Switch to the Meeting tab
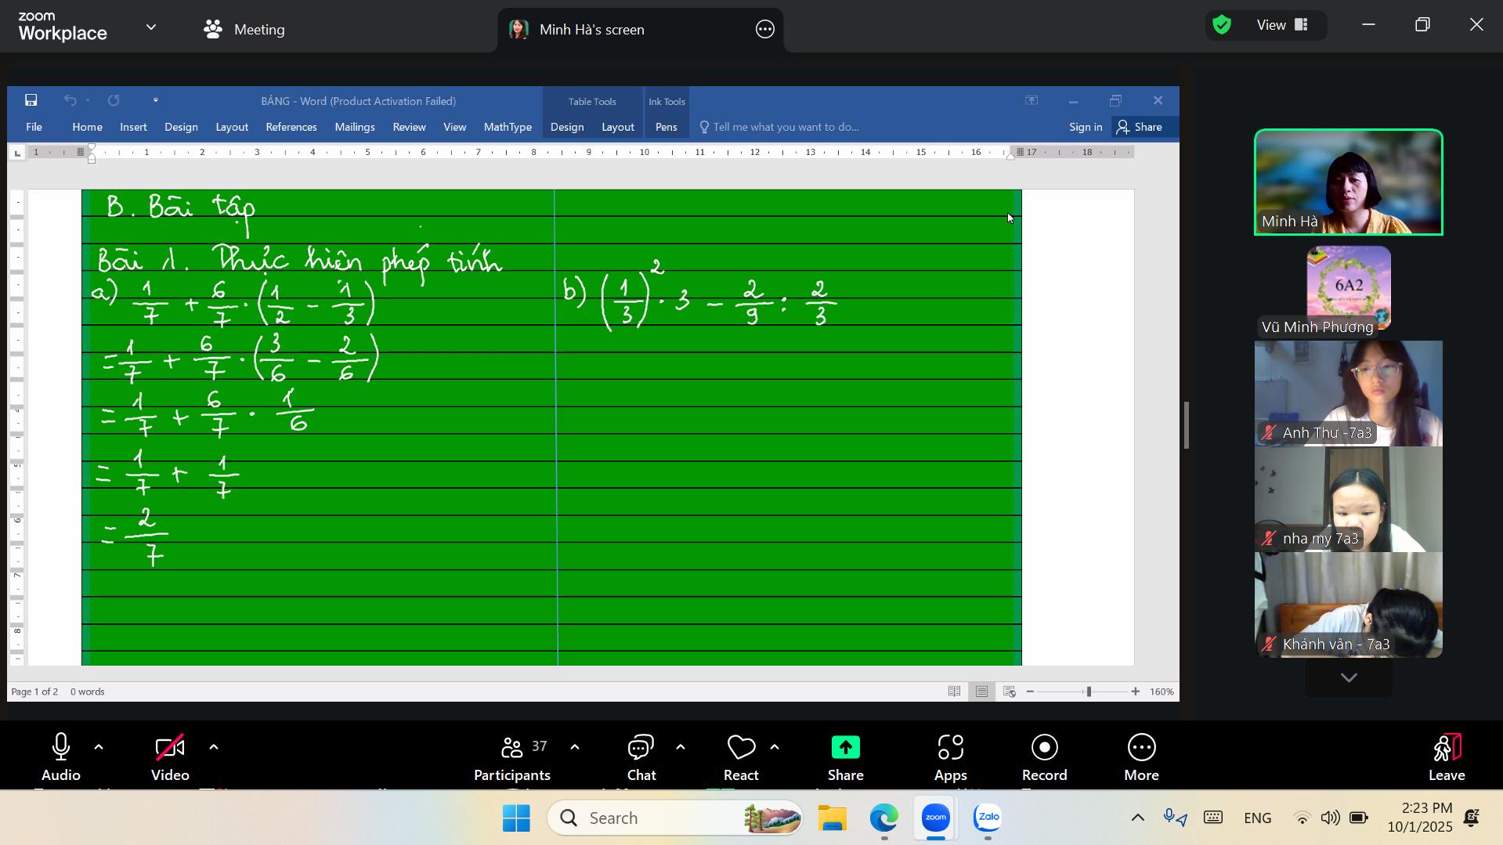1503x845 pixels. tap(244, 30)
